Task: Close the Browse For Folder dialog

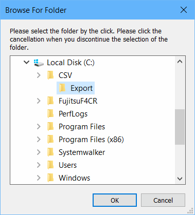Action: 184,10
